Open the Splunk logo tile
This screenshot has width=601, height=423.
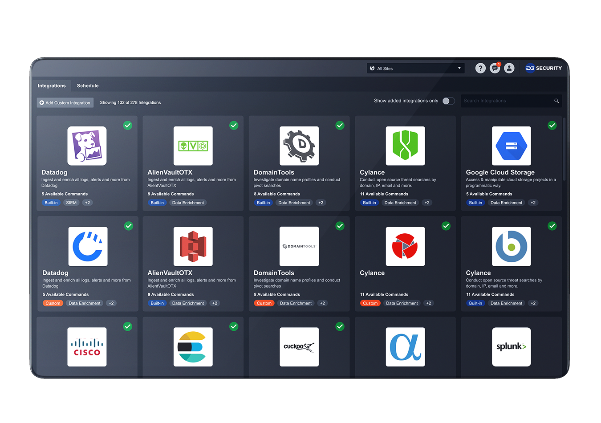tap(512, 347)
